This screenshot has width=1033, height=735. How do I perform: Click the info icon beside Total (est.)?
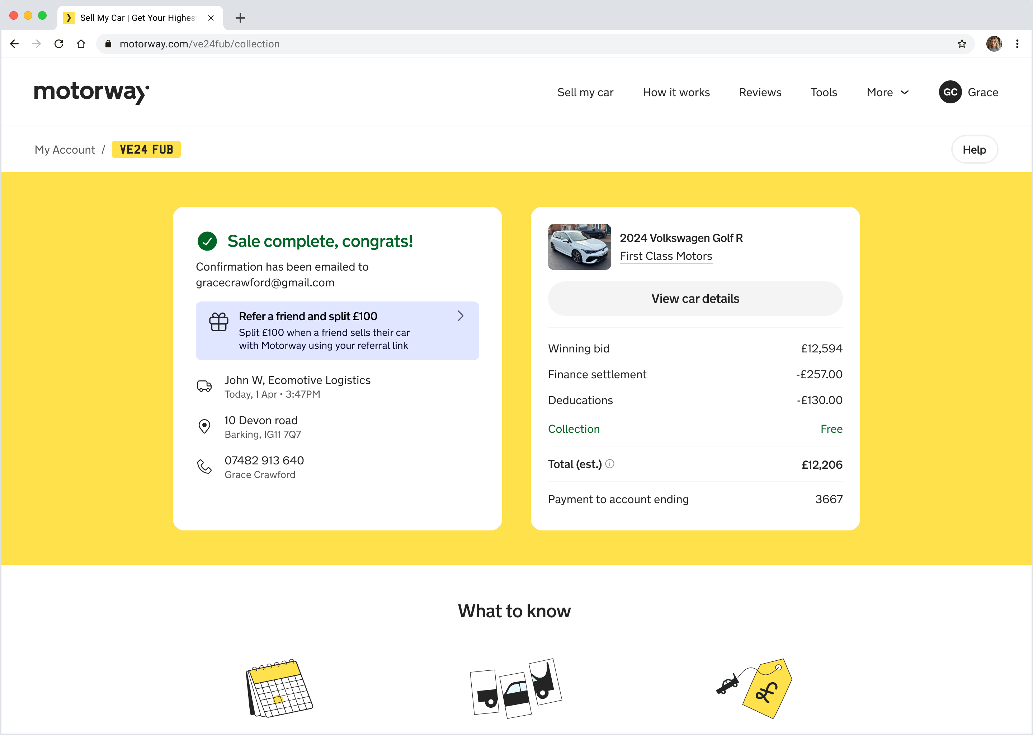pos(610,464)
